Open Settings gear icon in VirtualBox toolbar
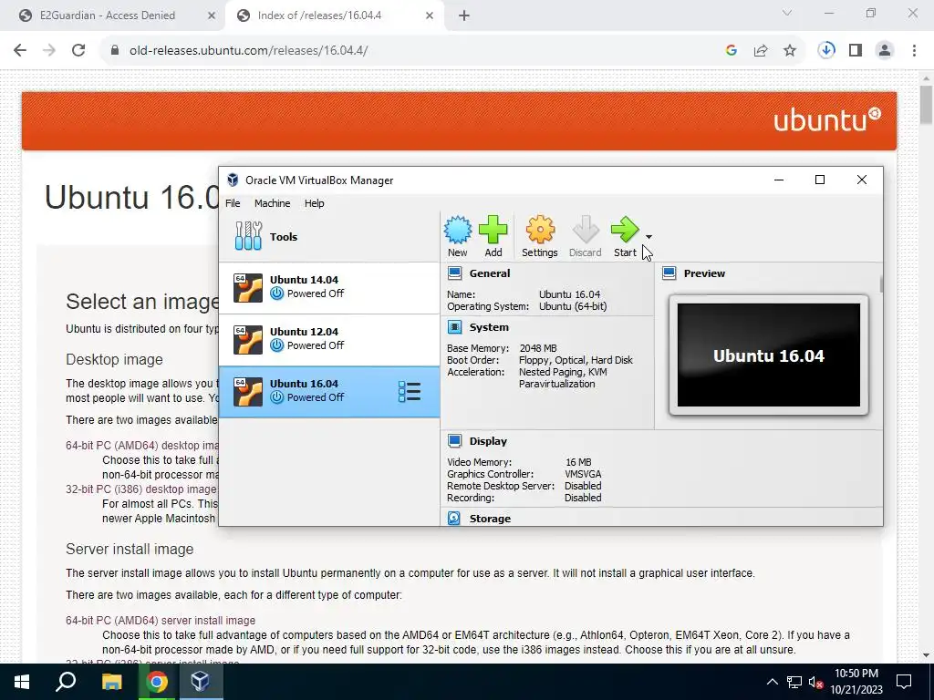The image size is (934, 700). [x=540, y=236]
